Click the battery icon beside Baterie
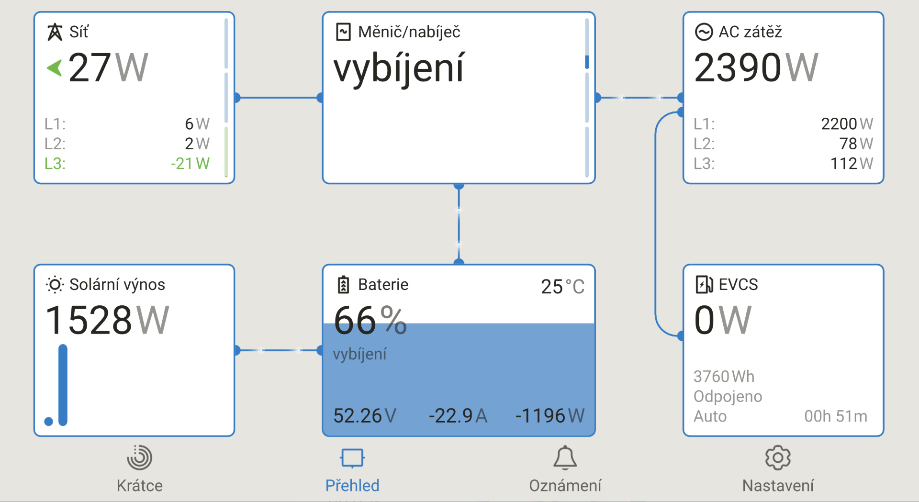Screen dimensions: 919x502 tap(343, 285)
